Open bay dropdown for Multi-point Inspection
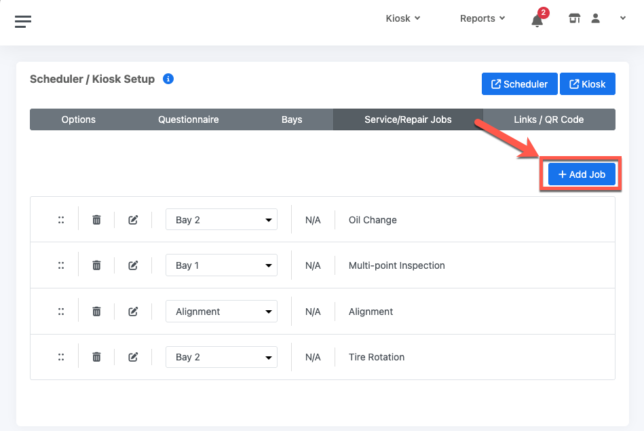 pos(221,265)
